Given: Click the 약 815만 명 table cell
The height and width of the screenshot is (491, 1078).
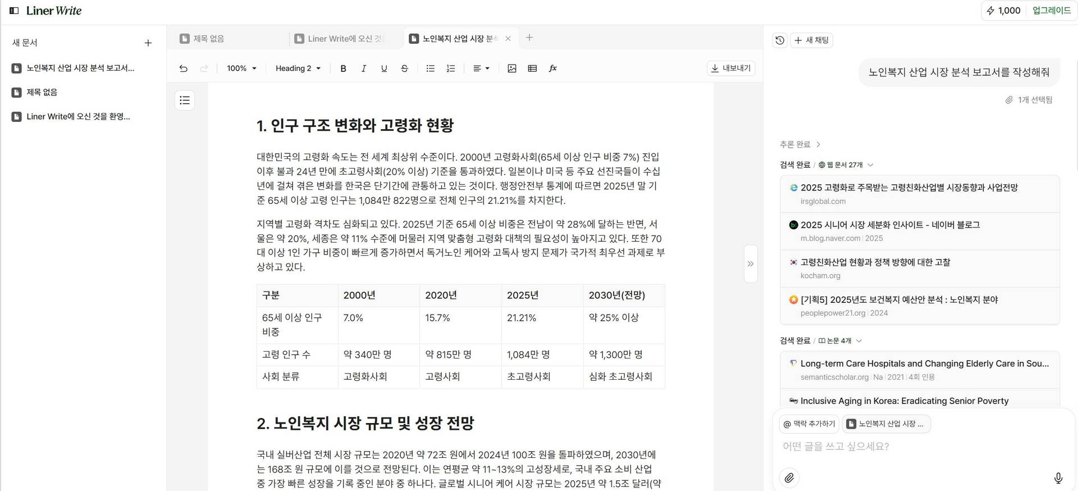Looking at the screenshot, I should 460,355.
